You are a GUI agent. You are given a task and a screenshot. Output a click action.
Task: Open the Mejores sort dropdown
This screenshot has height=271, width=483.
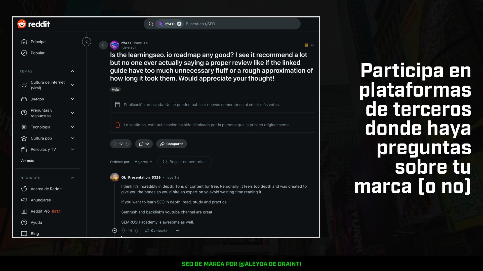(x=143, y=162)
